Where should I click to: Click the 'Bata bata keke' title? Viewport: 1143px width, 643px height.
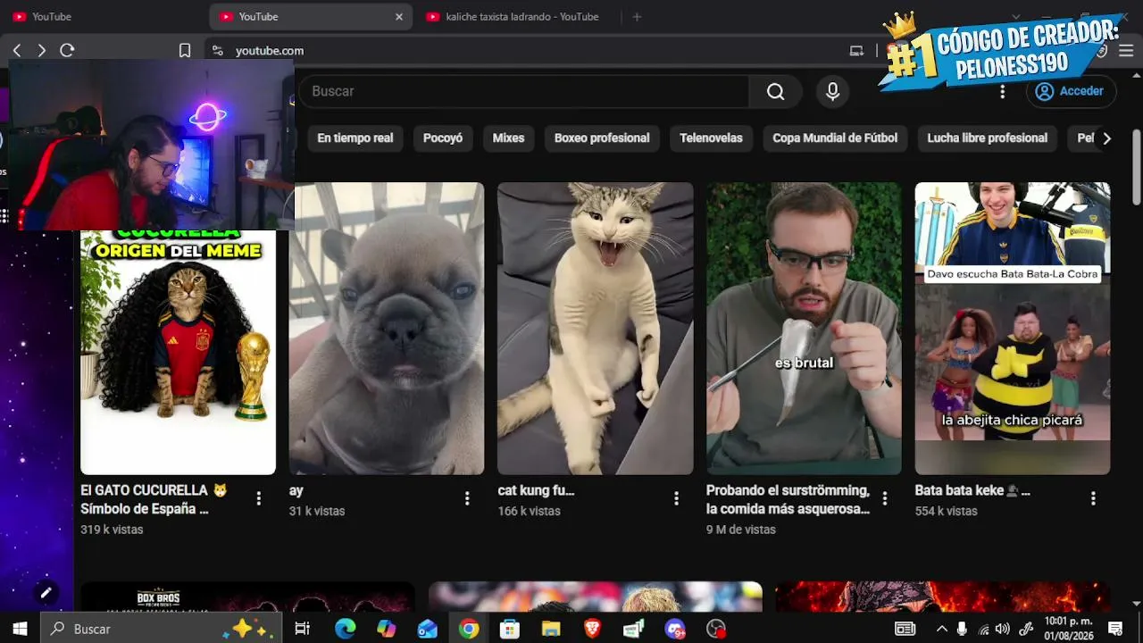972,490
